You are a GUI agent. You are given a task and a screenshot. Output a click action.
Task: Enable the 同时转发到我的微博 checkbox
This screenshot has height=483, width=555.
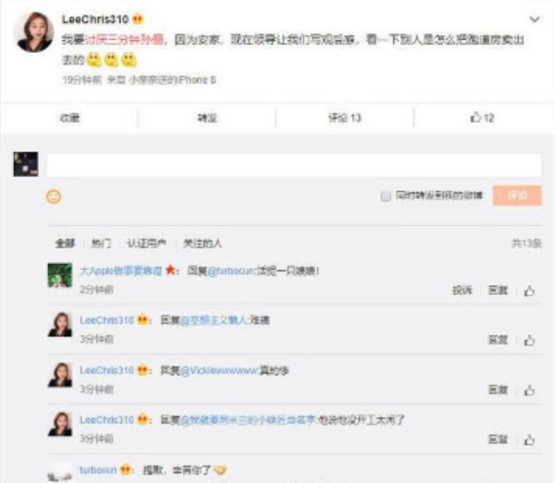(x=386, y=196)
